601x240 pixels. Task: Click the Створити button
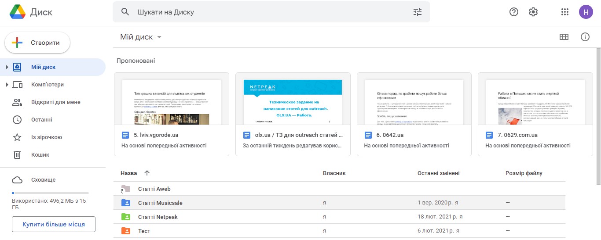pyautogui.click(x=37, y=43)
